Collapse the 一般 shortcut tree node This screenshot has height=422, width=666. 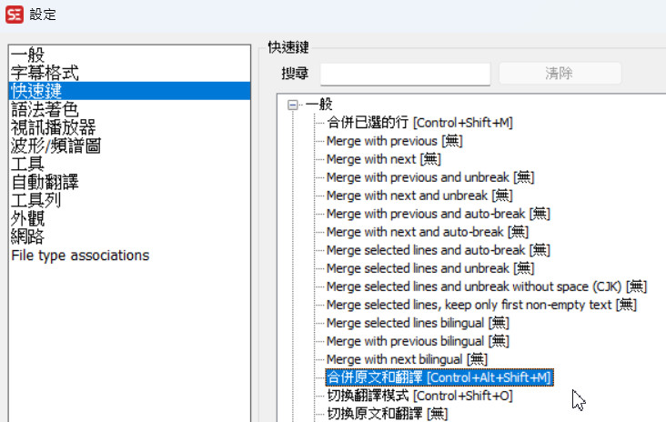292,105
